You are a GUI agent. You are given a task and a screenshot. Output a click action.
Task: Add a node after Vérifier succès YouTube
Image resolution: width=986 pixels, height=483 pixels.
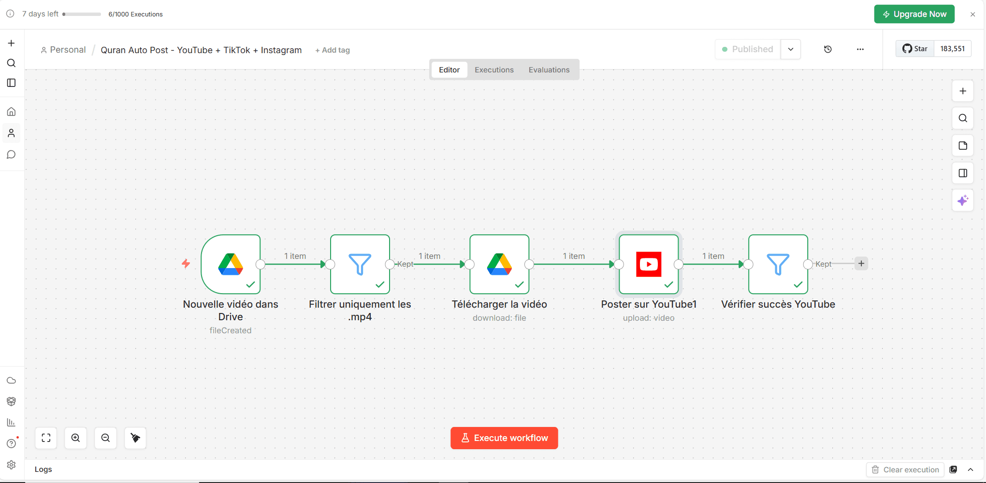[861, 263]
